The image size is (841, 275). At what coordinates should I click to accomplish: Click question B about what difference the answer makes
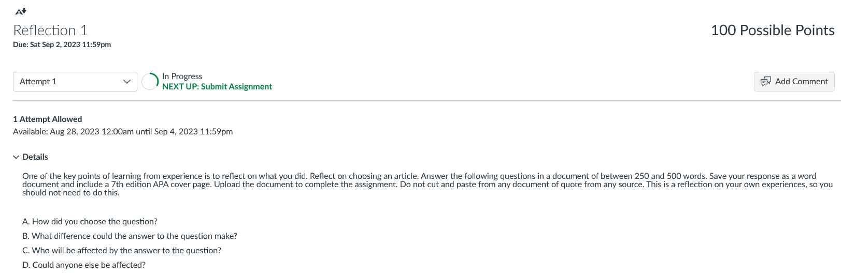coord(130,236)
